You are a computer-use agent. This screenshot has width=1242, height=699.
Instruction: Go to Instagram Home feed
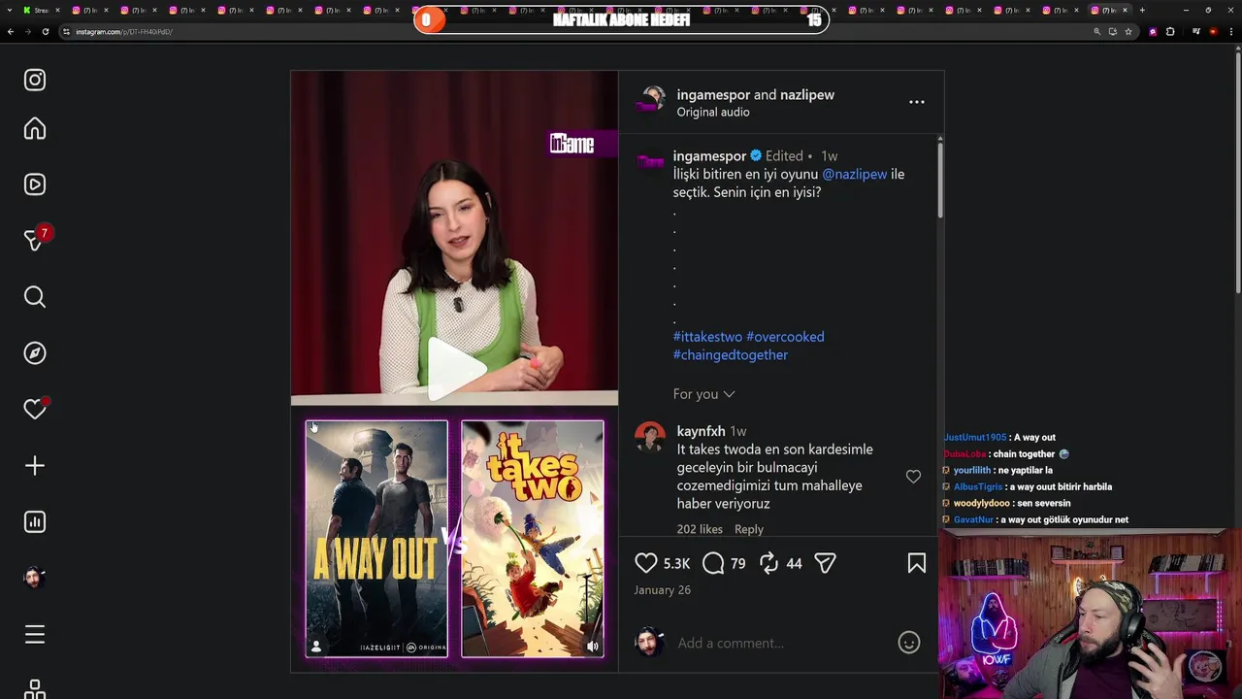(x=35, y=129)
